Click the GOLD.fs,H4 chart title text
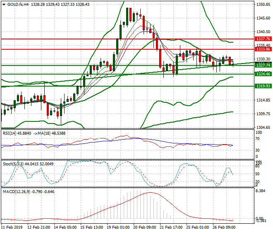 coord(18,5)
